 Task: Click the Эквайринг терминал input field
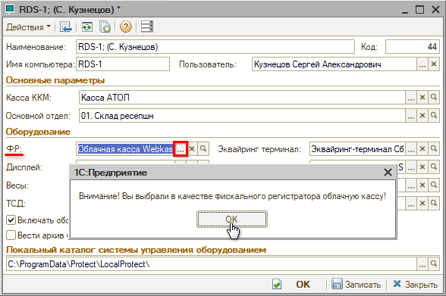tap(357, 149)
